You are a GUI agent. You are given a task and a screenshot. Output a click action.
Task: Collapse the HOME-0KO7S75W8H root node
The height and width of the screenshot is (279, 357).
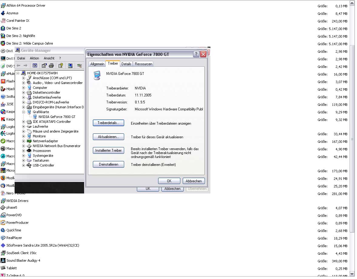(18, 73)
